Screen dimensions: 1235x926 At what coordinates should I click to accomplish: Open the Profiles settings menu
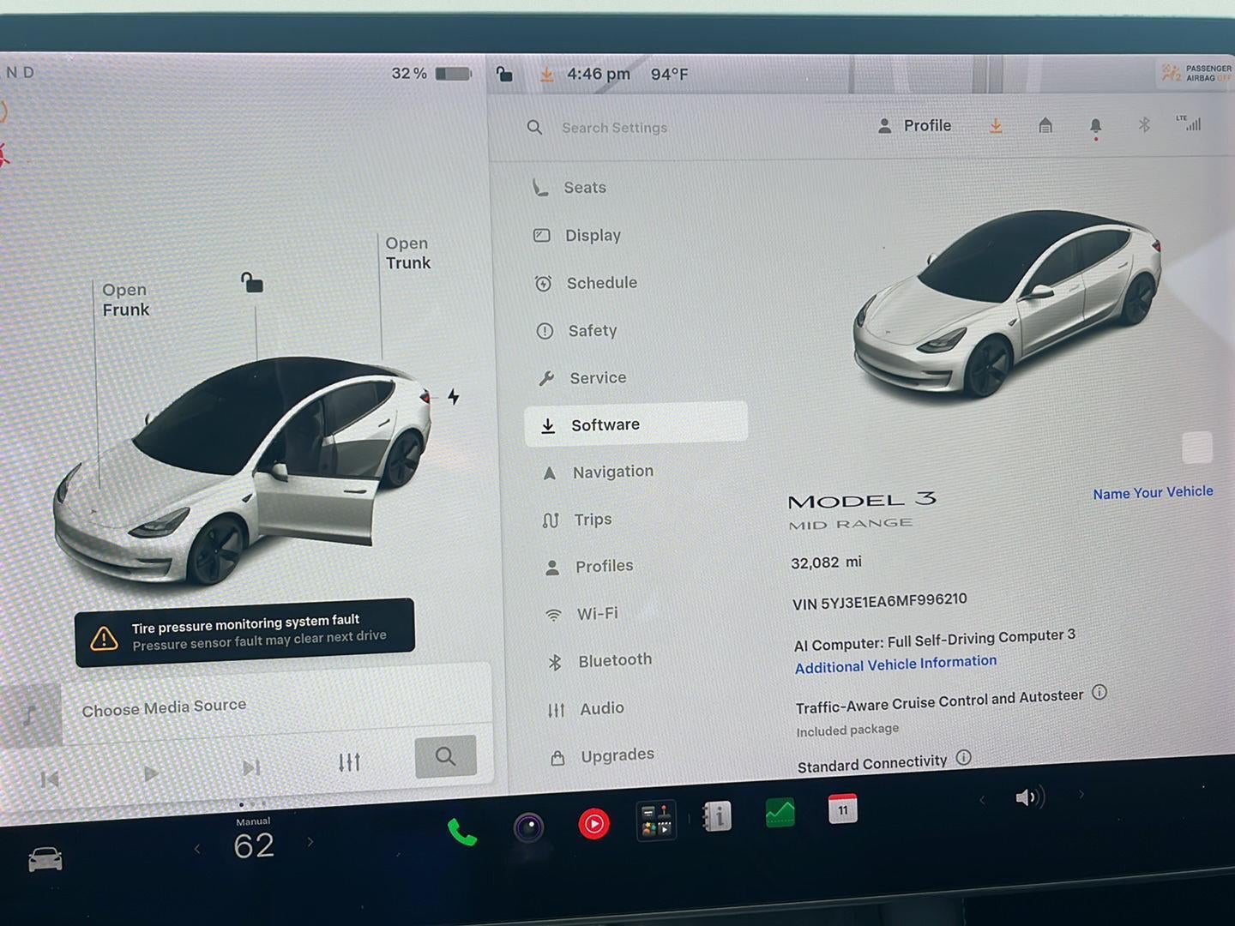[589, 567]
